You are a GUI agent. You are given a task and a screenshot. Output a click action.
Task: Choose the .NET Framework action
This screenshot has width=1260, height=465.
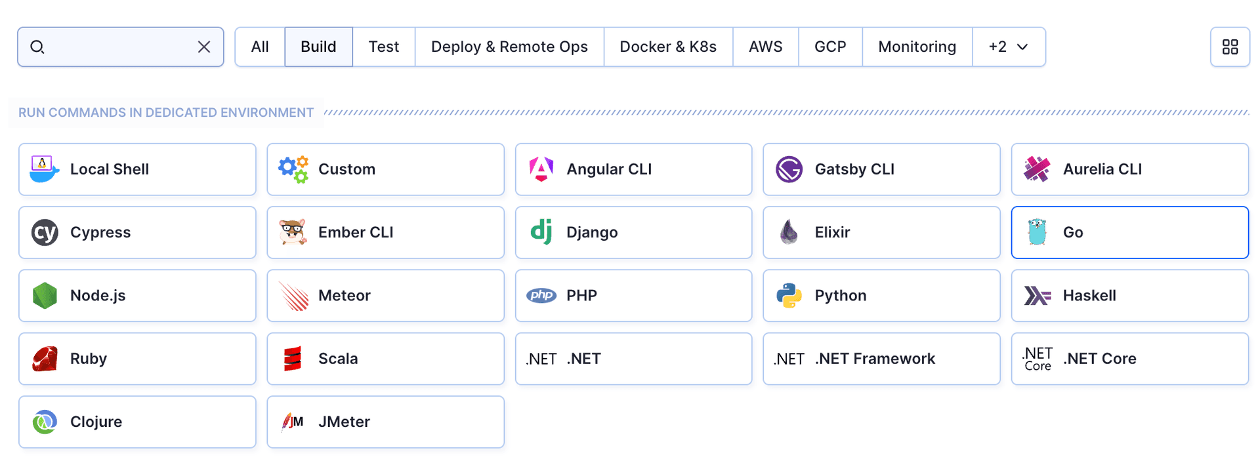881,359
